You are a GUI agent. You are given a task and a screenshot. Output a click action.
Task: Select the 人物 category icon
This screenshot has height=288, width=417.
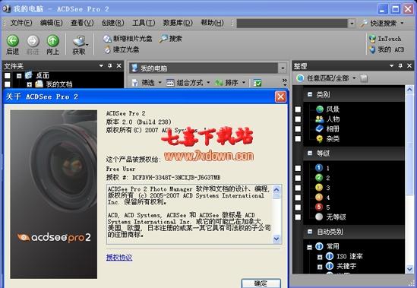320,119
